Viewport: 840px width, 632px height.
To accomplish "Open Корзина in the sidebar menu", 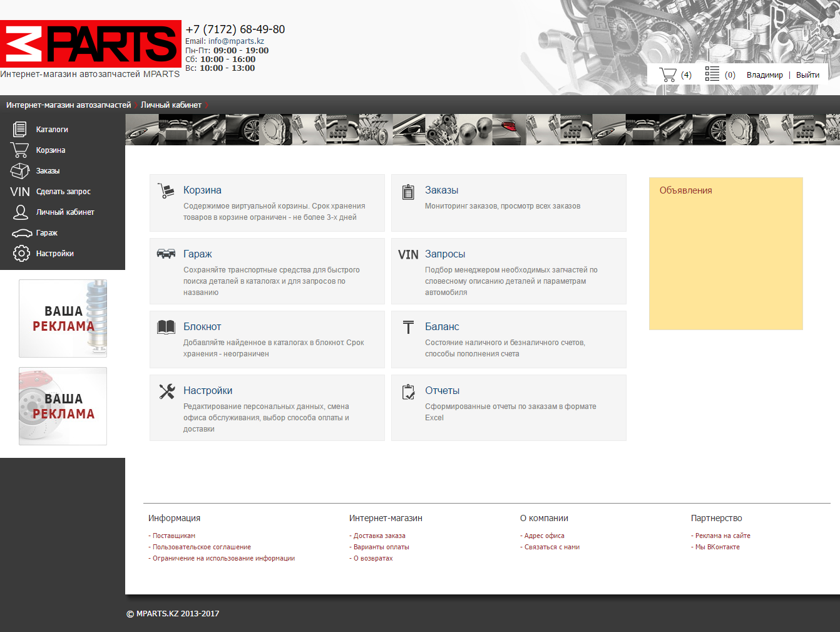I will point(51,150).
